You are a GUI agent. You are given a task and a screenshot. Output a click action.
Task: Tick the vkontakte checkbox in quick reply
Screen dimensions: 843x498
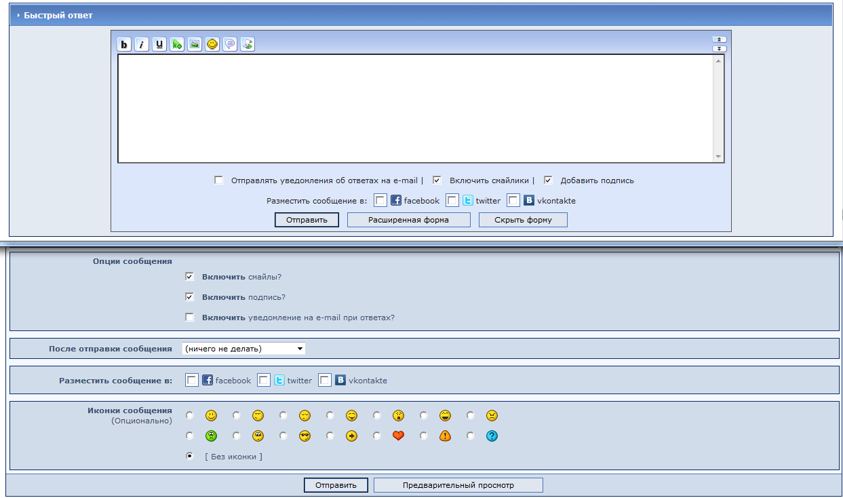coord(513,200)
